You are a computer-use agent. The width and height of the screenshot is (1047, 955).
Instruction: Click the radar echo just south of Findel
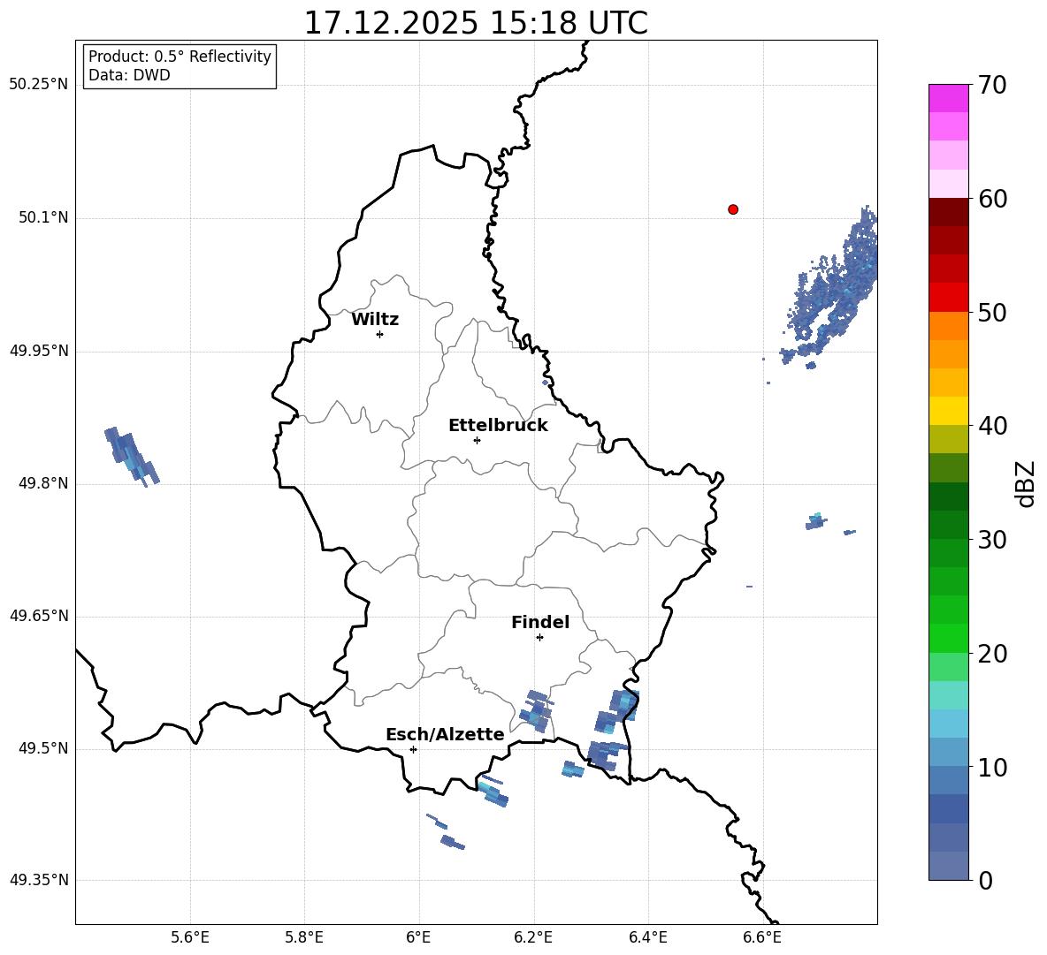coord(537,711)
